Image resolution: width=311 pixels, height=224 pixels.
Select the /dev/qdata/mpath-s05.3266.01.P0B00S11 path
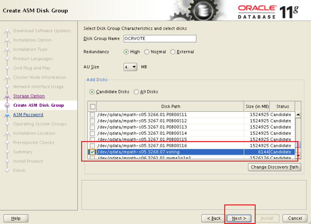pos(142,115)
